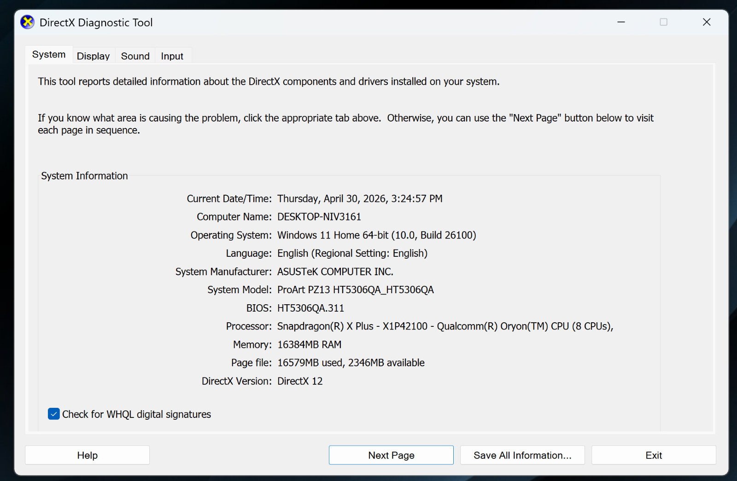The image size is (737, 481).
Task: Click the DirectX 12 version value
Action: pos(300,381)
